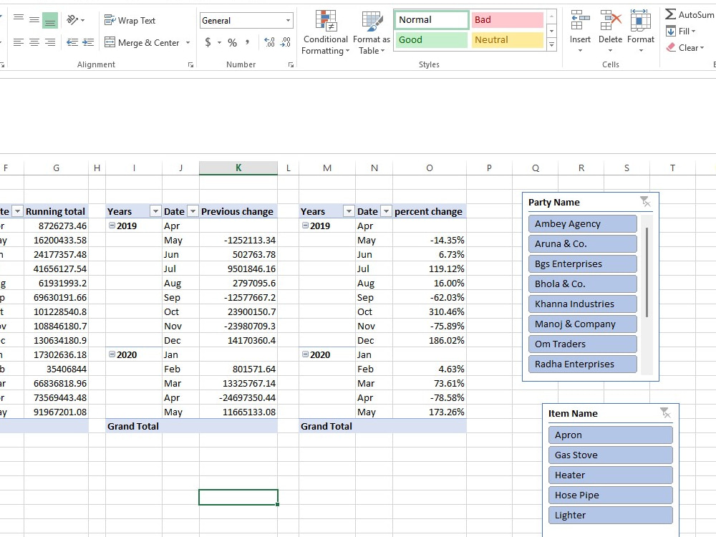Filter by Apron in Item Name slicer
This screenshot has width=716, height=537.
[611, 435]
